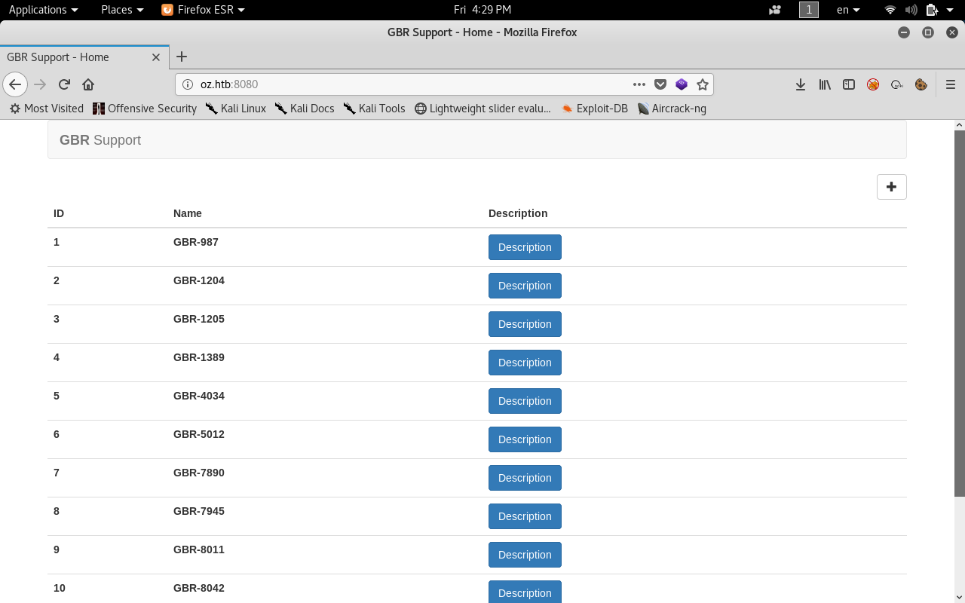Open the Downloads panel
Image resolution: width=965 pixels, height=603 pixels.
[801, 84]
